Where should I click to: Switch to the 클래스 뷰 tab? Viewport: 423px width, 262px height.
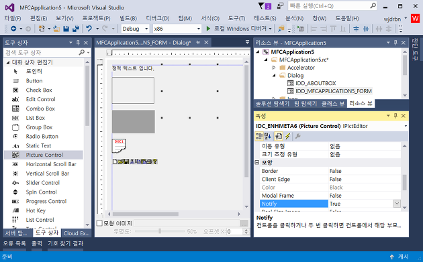tap(332, 103)
